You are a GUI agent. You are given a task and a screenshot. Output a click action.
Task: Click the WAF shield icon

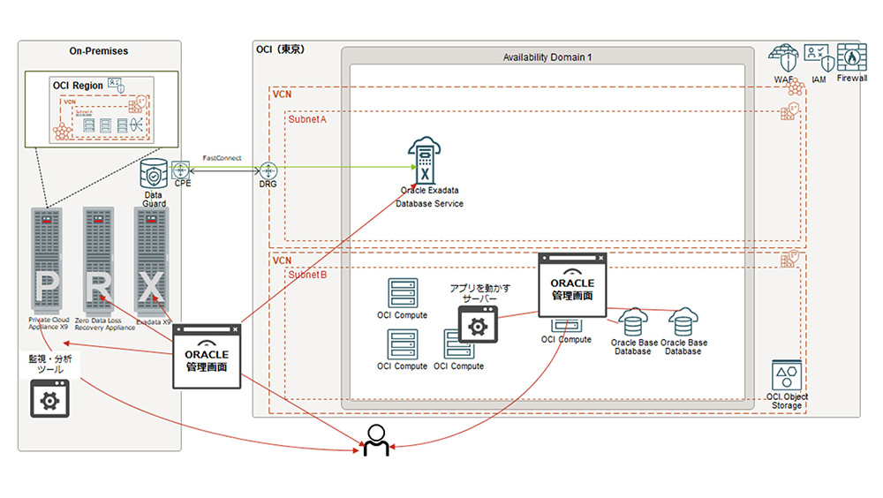(784, 59)
